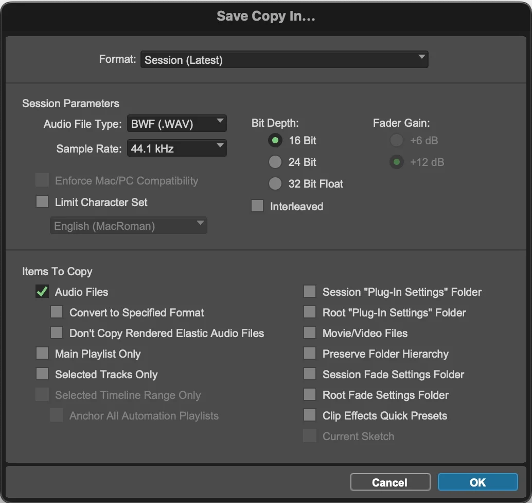The height and width of the screenshot is (503, 532).
Task: Enable Preserve Folder Hierarchy
Action: click(310, 354)
